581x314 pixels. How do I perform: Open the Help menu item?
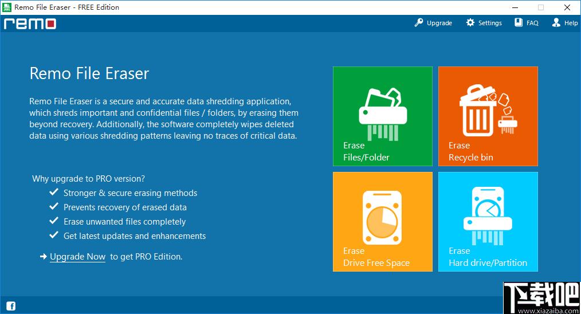point(565,22)
